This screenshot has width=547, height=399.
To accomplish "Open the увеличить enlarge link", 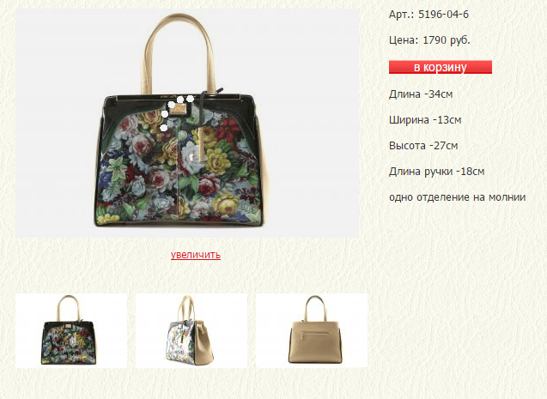I will click(x=196, y=255).
